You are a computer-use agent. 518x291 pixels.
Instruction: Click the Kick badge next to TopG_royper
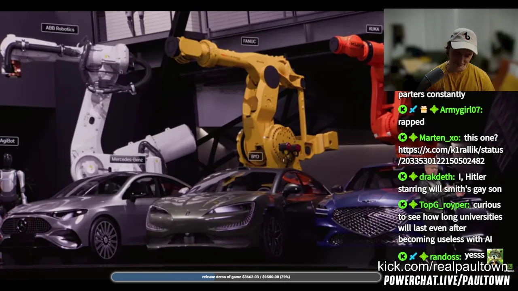(402, 205)
